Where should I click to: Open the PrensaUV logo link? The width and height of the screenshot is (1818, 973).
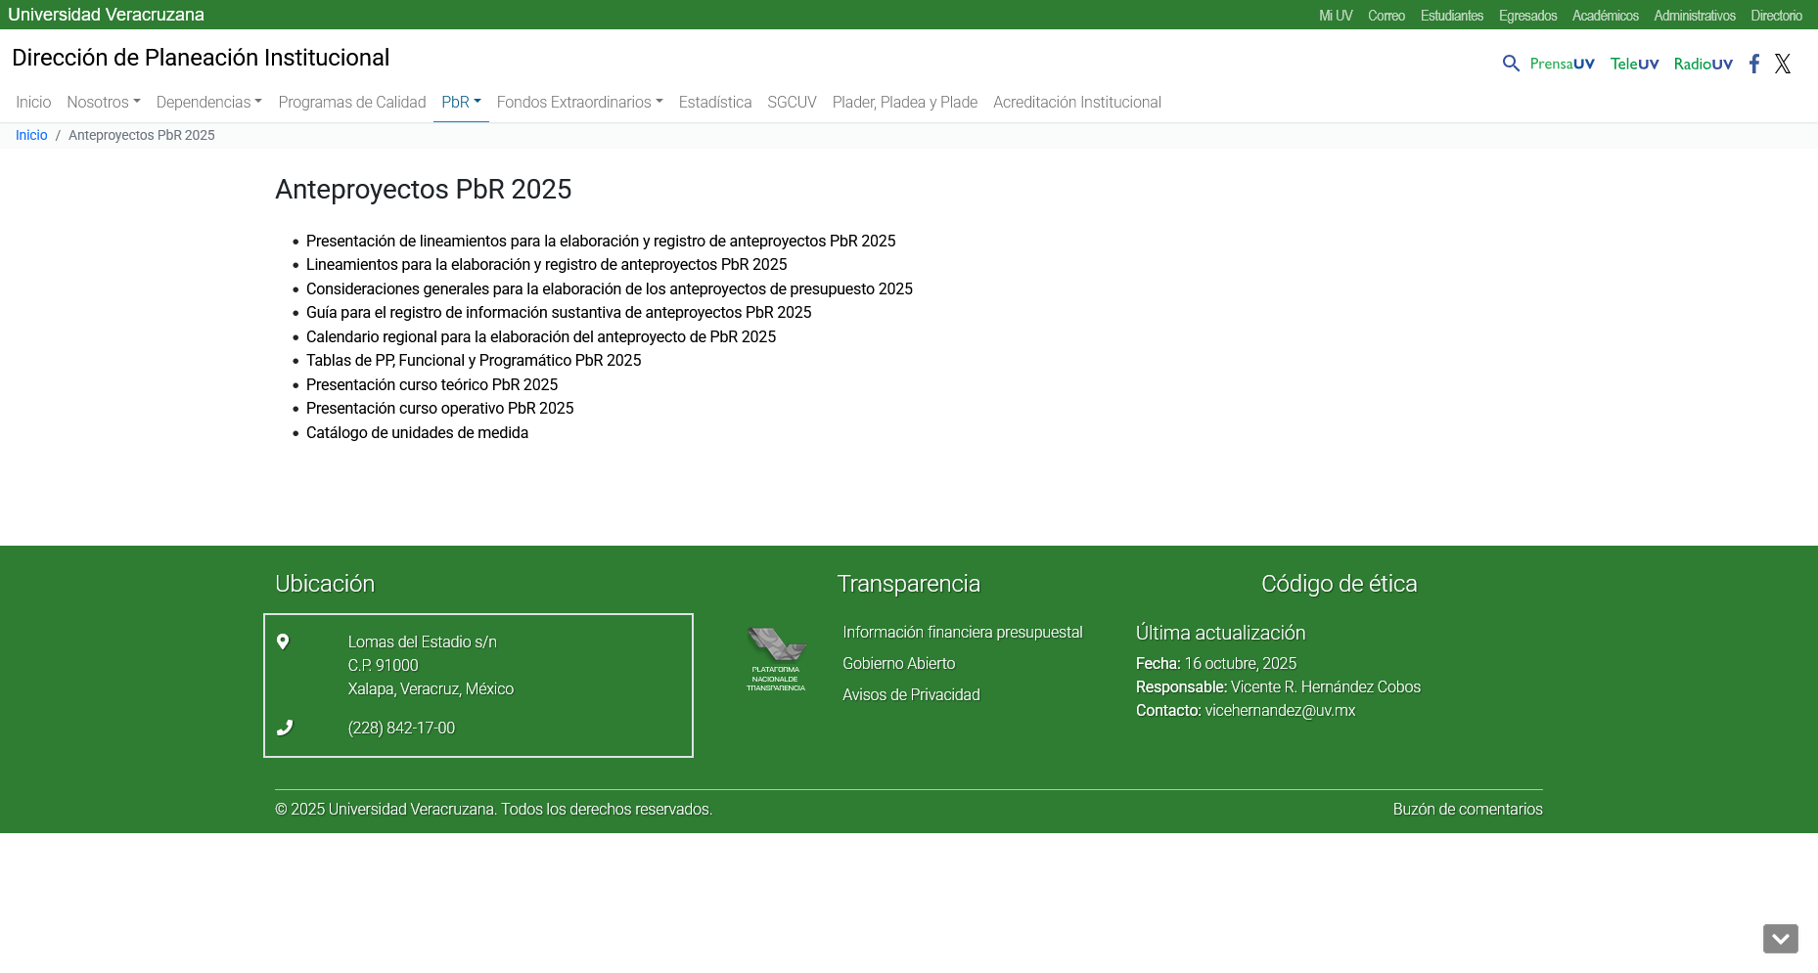point(1562,64)
